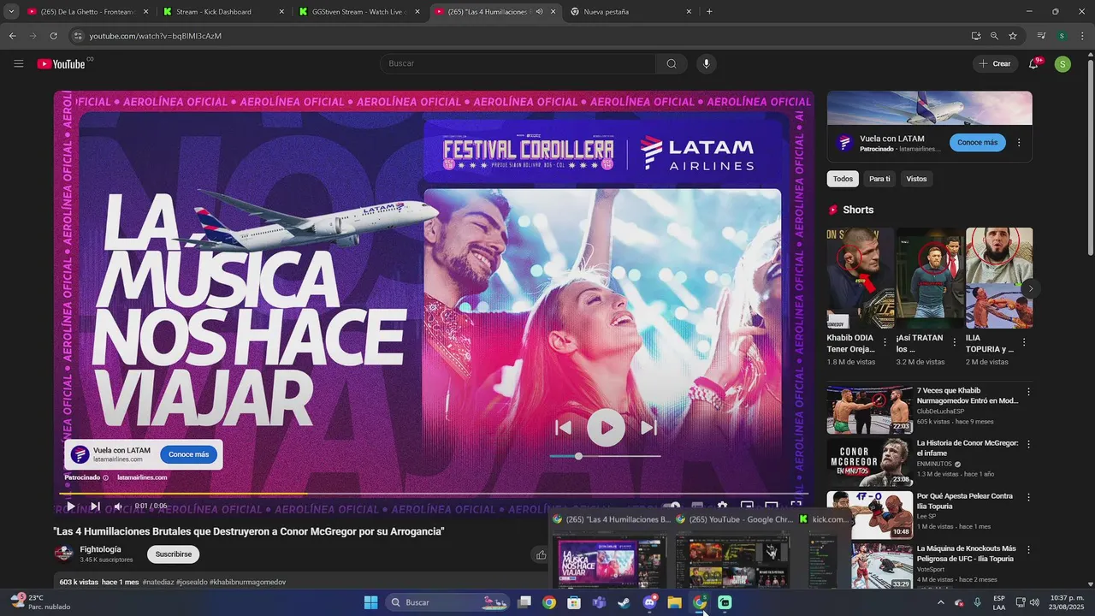Click the YouTube Buscar search field

point(518,63)
